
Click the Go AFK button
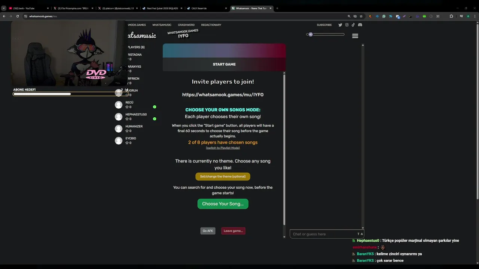(208, 231)
